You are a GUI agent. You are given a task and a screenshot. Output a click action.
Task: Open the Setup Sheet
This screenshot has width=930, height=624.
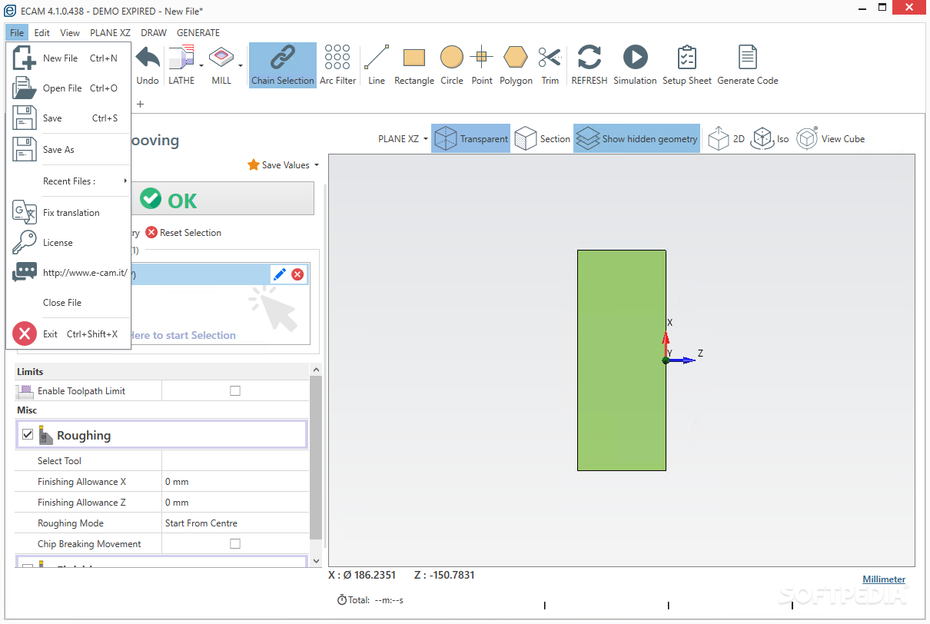point(687,65)
